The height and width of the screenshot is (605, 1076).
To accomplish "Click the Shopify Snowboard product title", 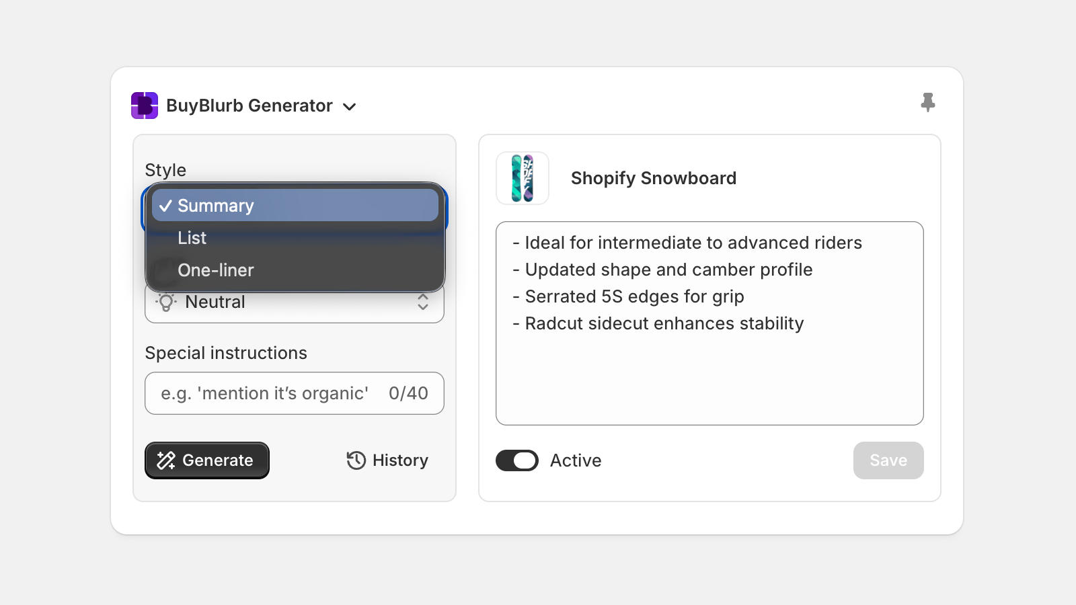I will [654, 178].
